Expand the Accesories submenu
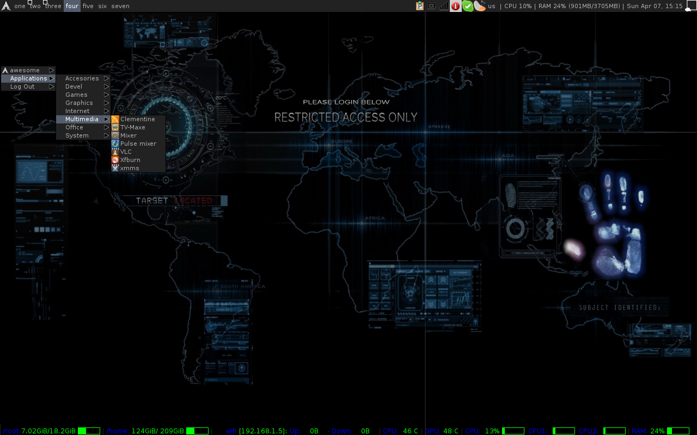The height and width of the screenshot is (435, 697). pos(83,78)
